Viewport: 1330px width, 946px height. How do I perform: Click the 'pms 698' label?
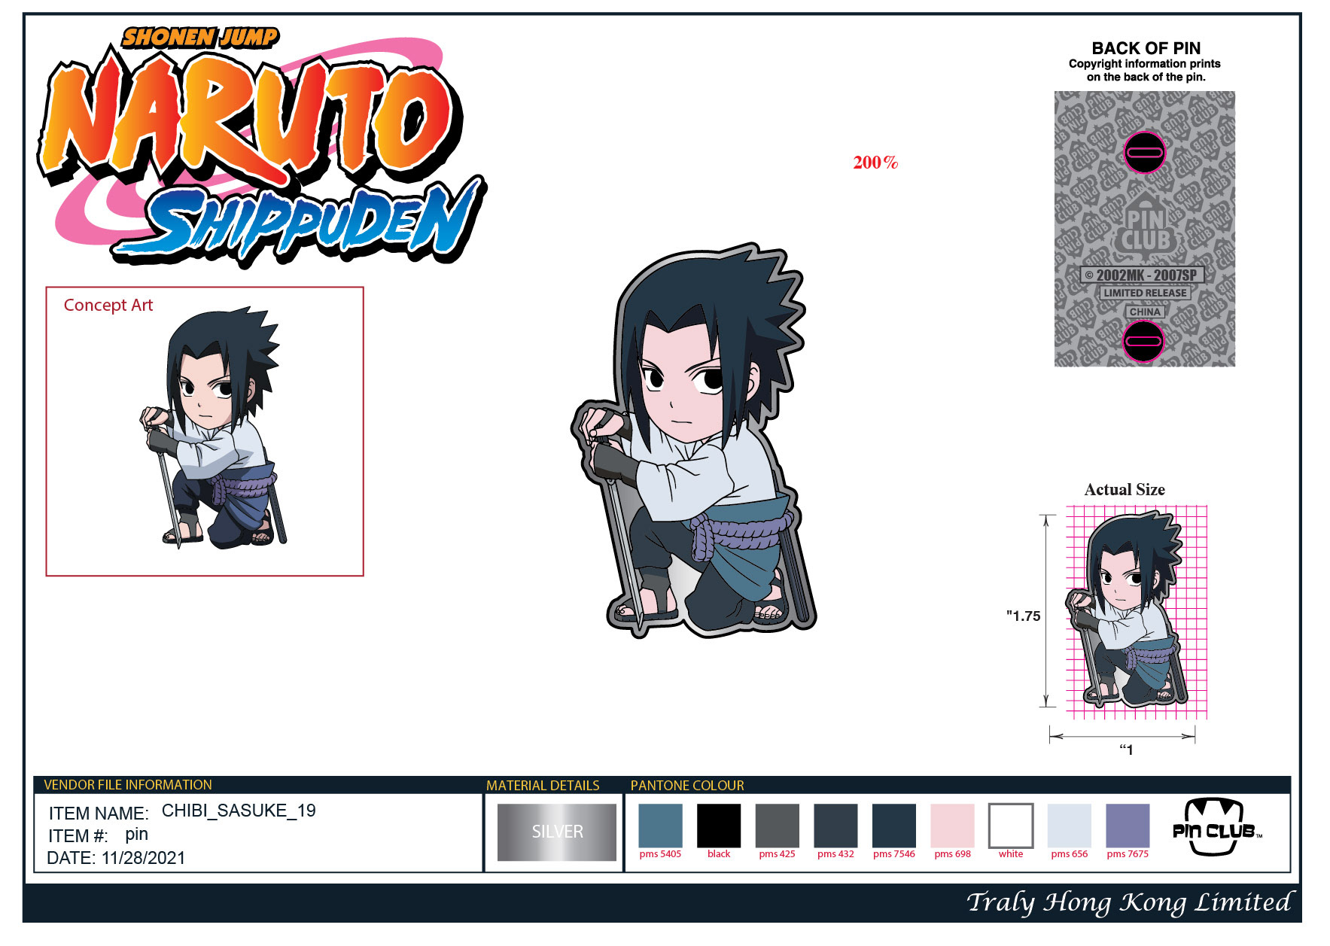[952, 854]
